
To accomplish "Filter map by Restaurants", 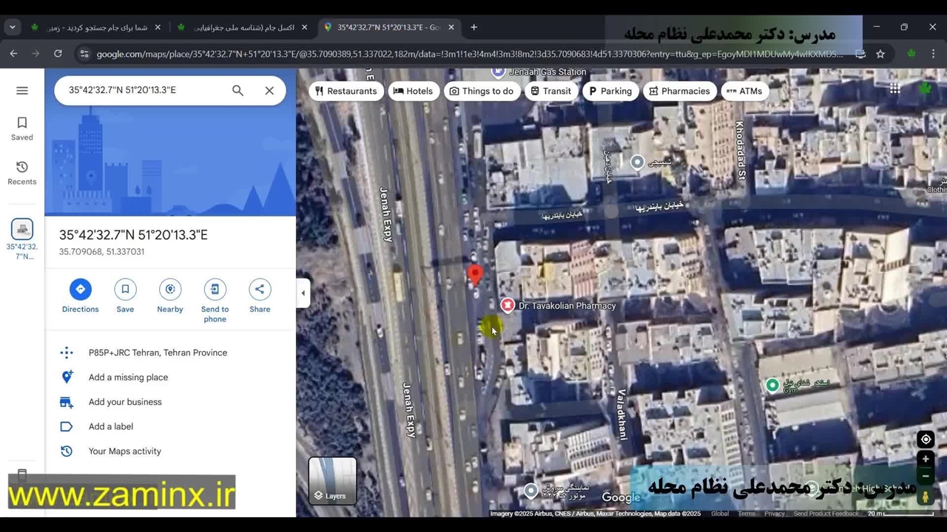I will click(x=346, y=91).
